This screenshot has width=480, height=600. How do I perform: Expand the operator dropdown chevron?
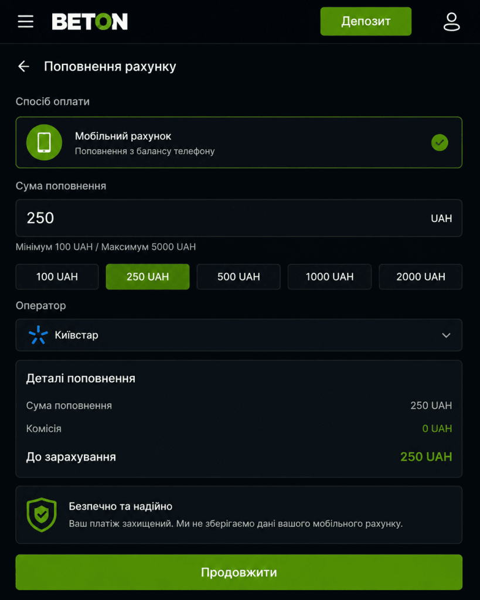[446, 335]
